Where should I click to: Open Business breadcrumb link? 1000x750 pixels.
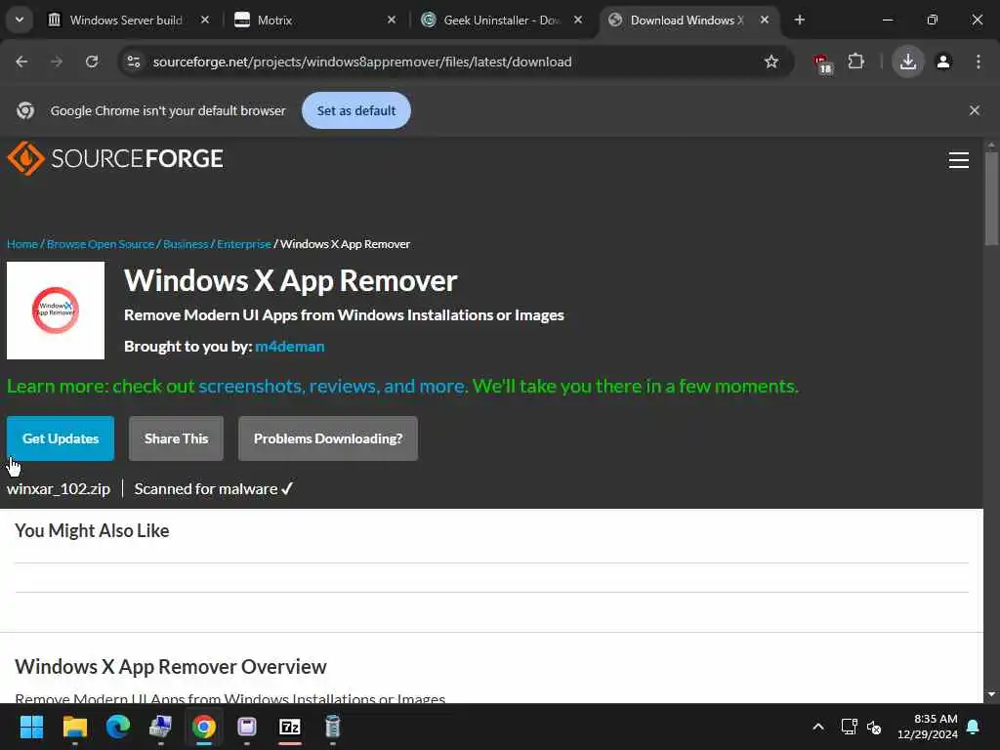tap(186, 244)
